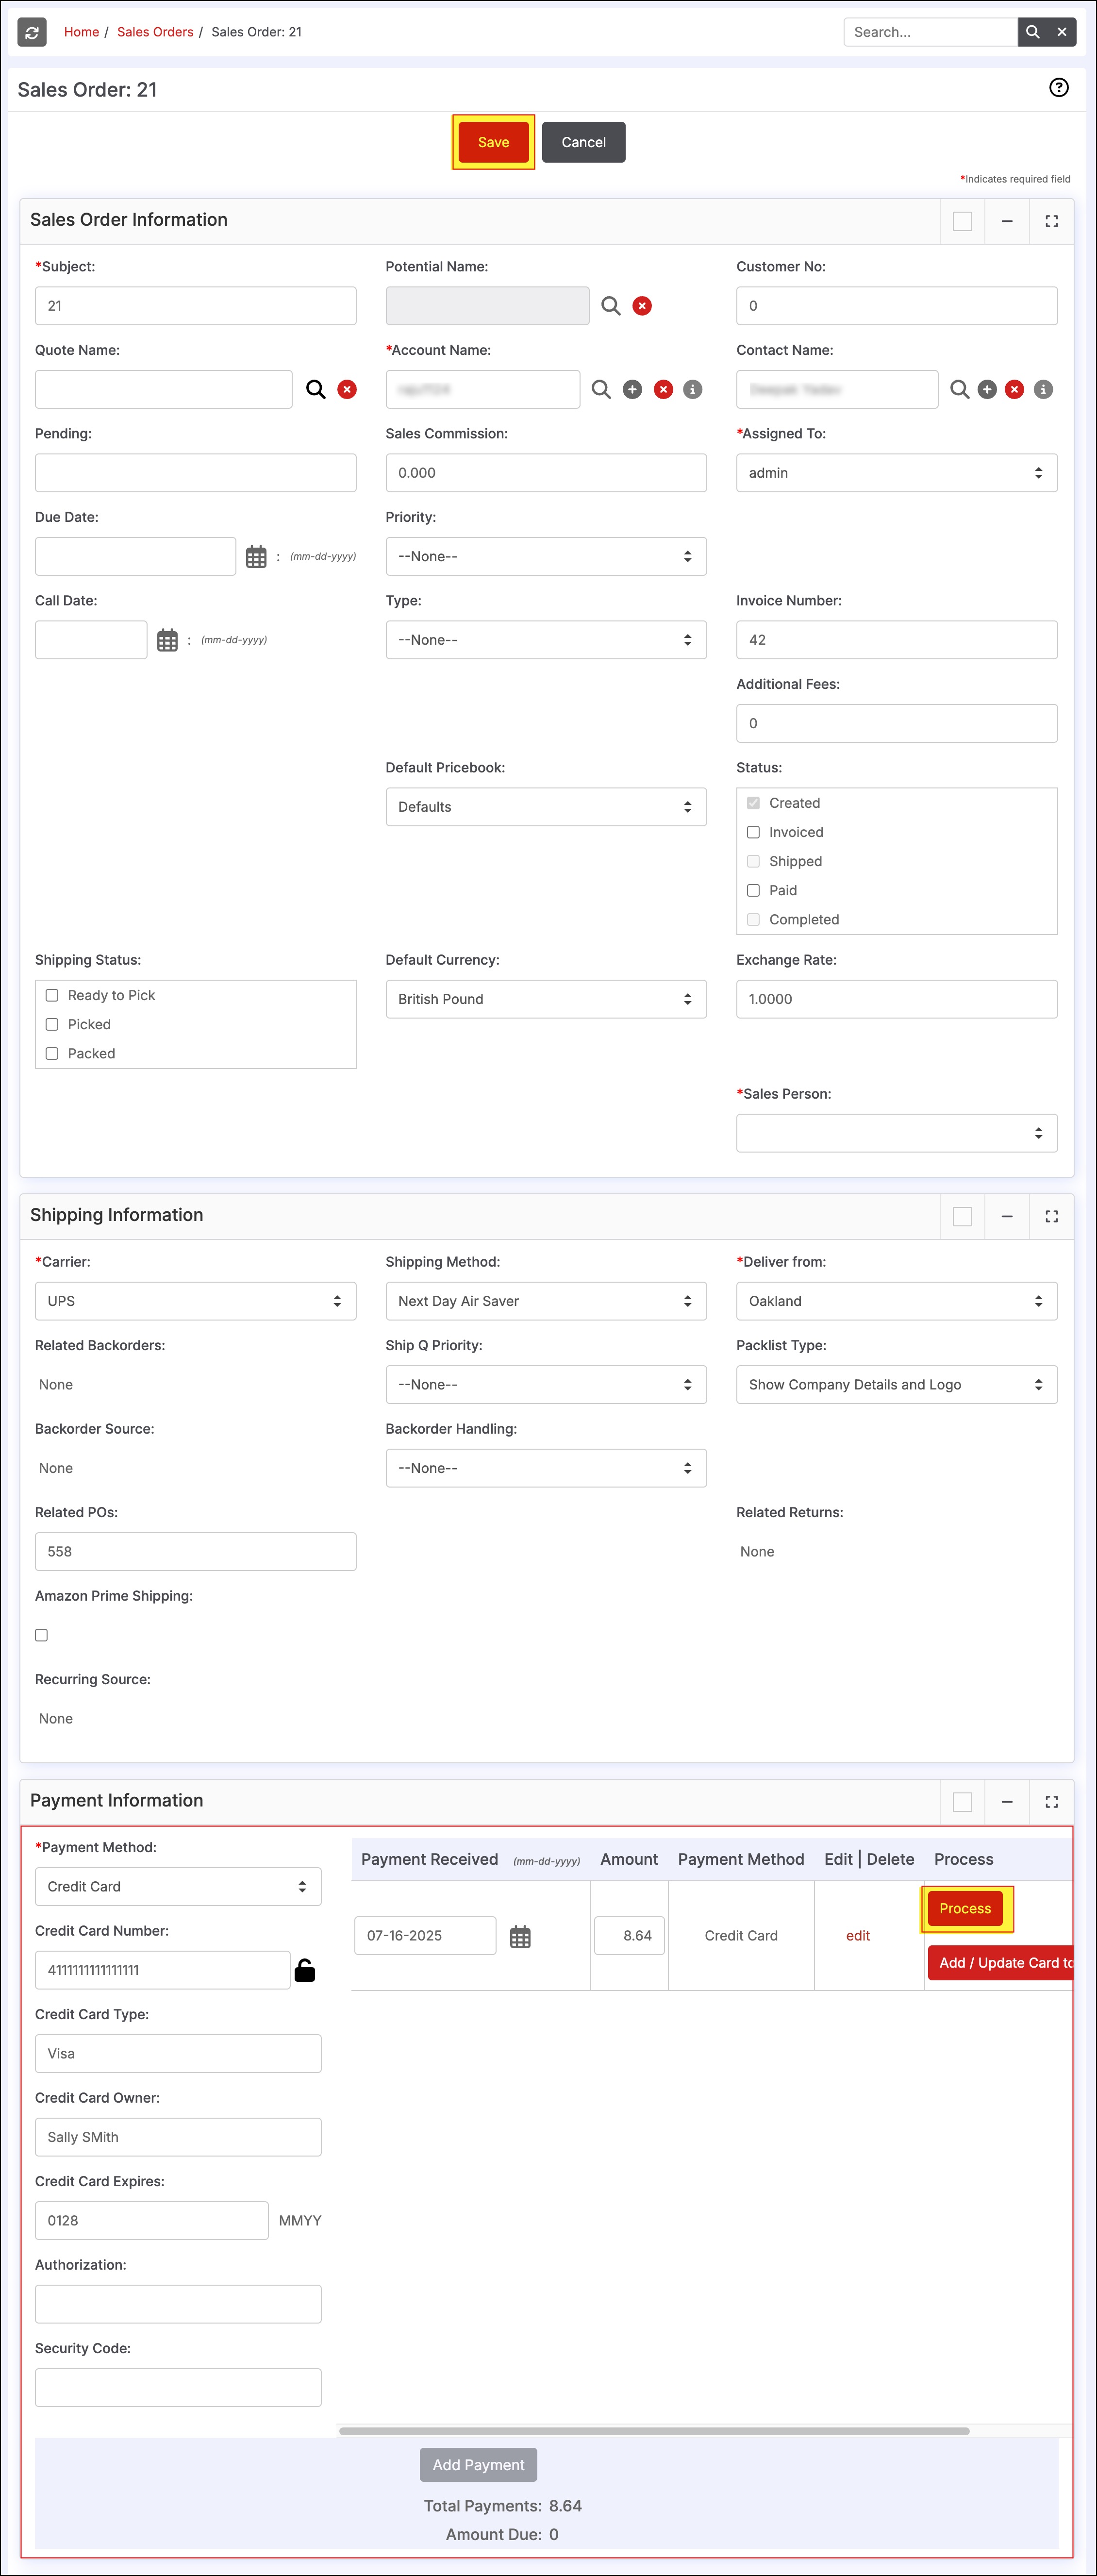Screen dimensions: 1097x2576
Task: Open the Shipping Method dropdown
Action: (546, 1301)
